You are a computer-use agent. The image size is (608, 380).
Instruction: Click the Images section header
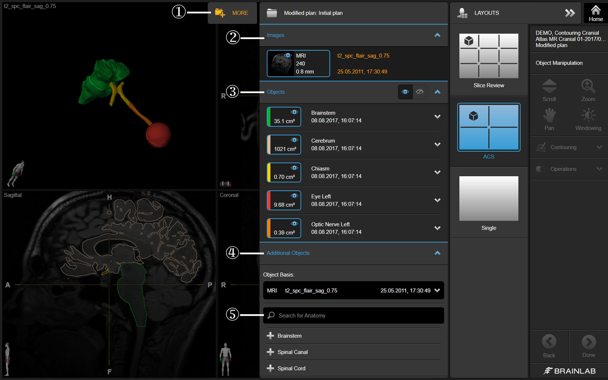coord(354,35)
